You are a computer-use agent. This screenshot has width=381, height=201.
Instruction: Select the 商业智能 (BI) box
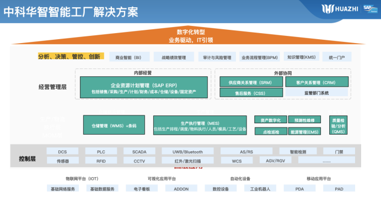[129, 57]
